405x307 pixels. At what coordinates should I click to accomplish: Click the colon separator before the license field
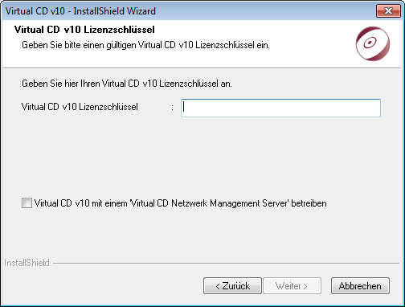pyautogui.click(x=172, y=108)
